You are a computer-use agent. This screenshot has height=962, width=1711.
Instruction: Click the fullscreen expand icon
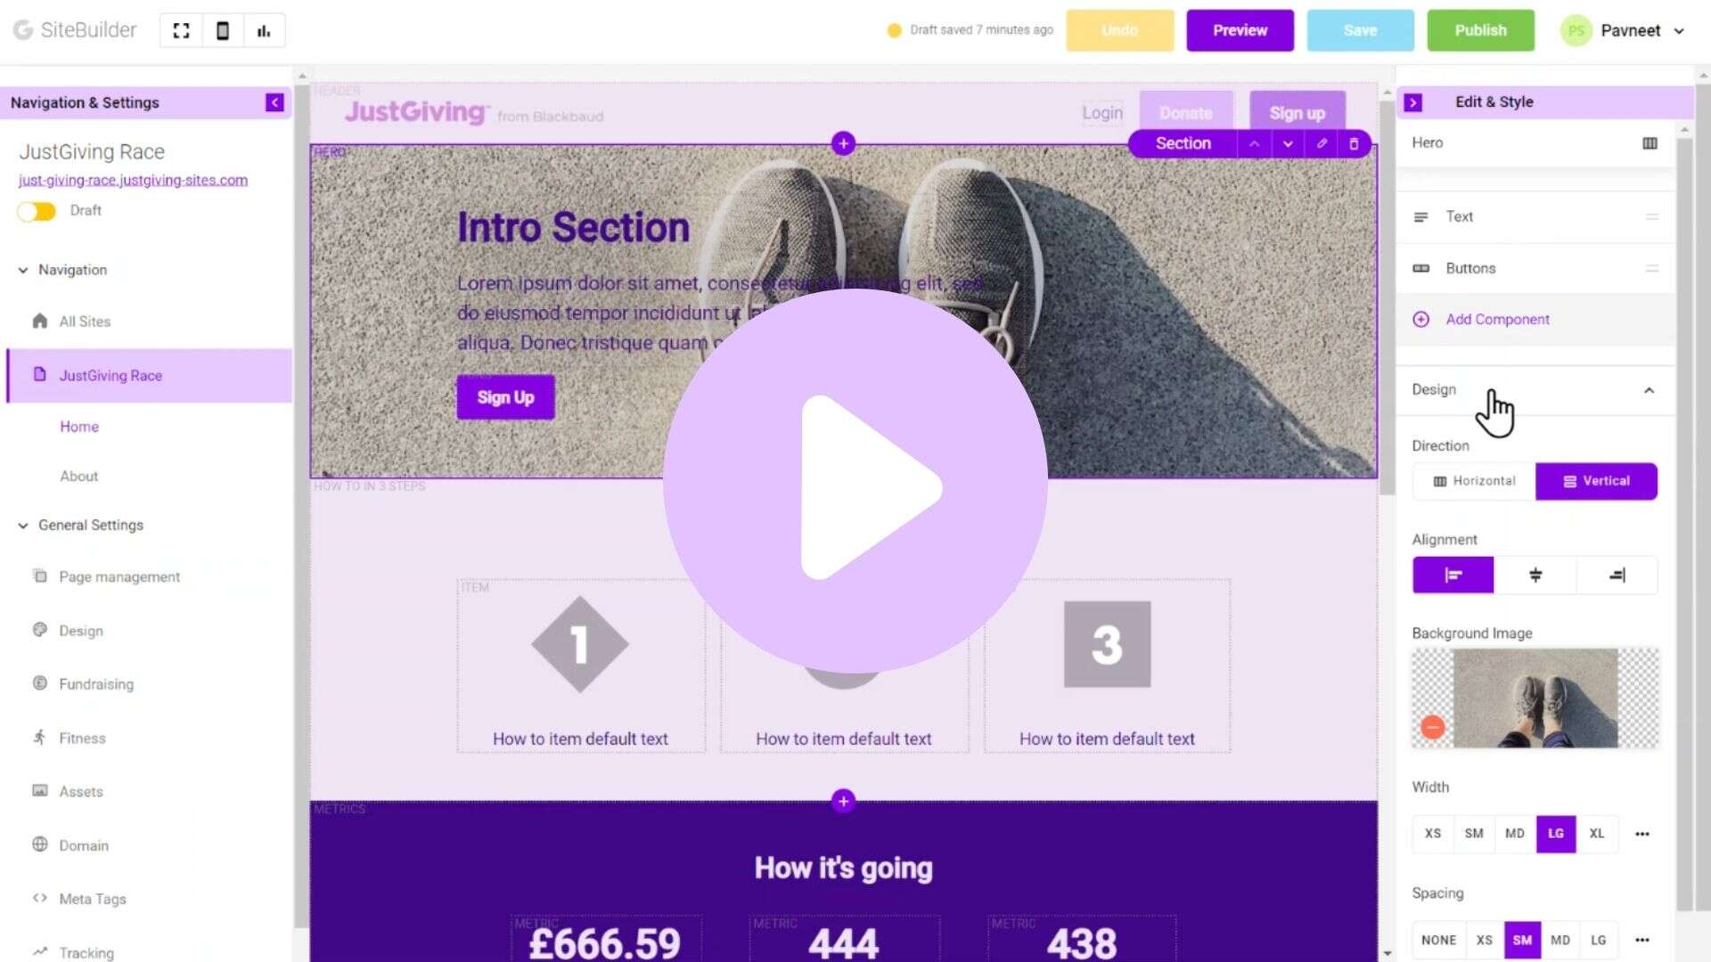(x=181, y=30)
